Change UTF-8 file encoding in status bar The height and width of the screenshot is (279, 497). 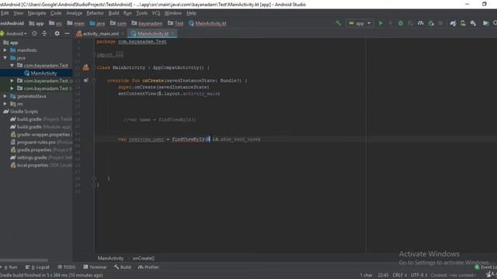point(419,275)
